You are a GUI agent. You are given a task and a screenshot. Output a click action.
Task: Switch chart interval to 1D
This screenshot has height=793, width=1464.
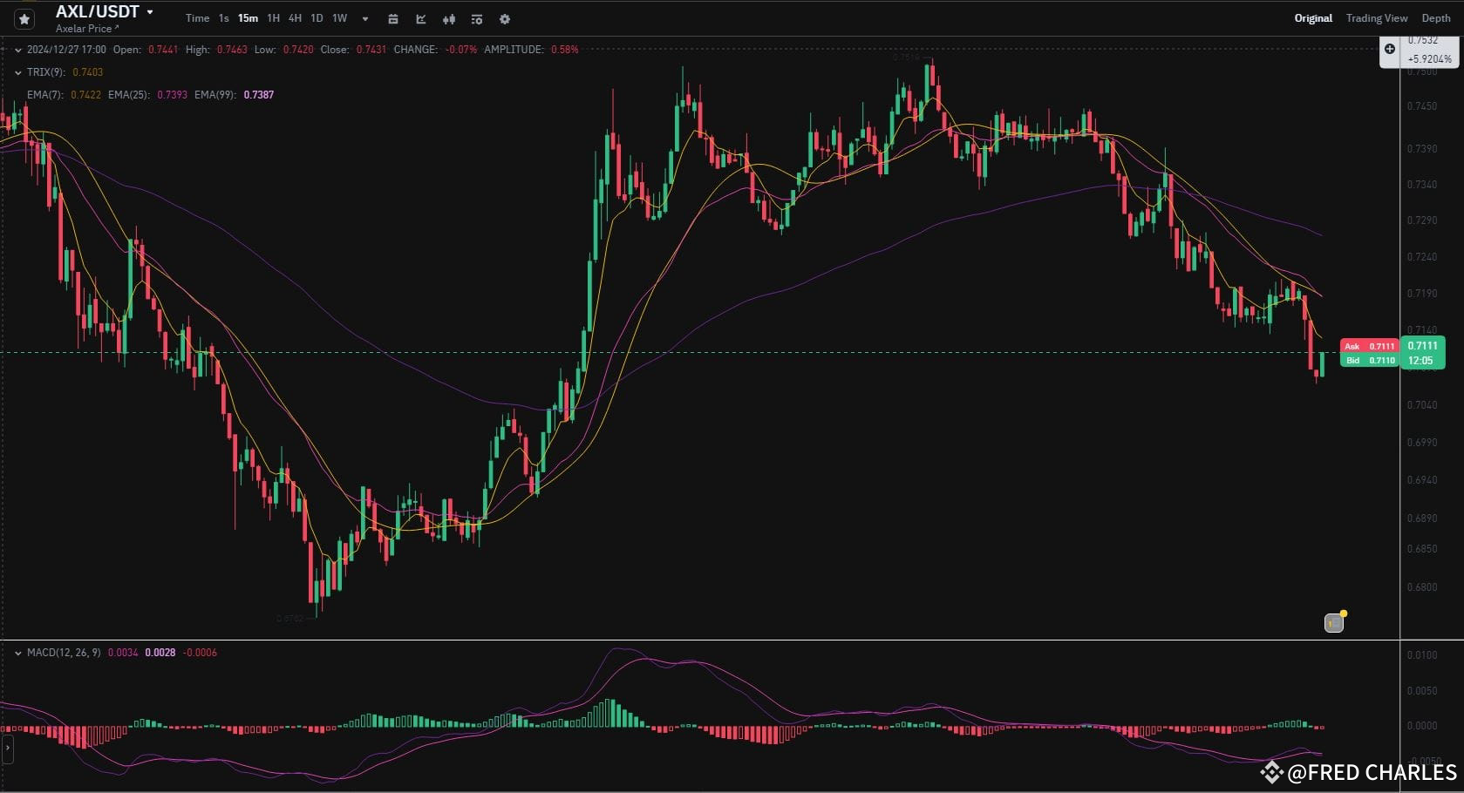pyautogui.click(x=317, y=18)
